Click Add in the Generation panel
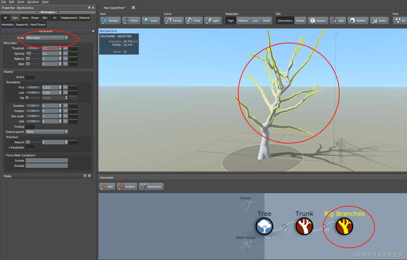Image resolution: width=407 pixels, height=260 pixels. click(107, 187)
